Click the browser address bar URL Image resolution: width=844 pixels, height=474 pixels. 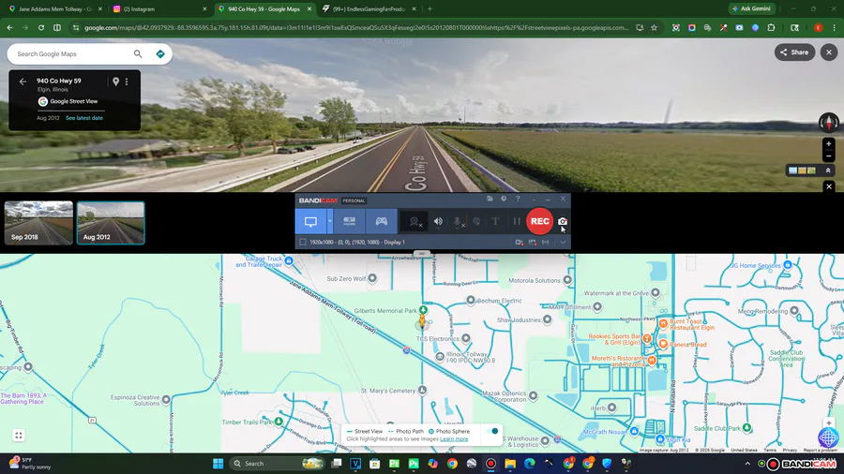(x=356, y=27)
